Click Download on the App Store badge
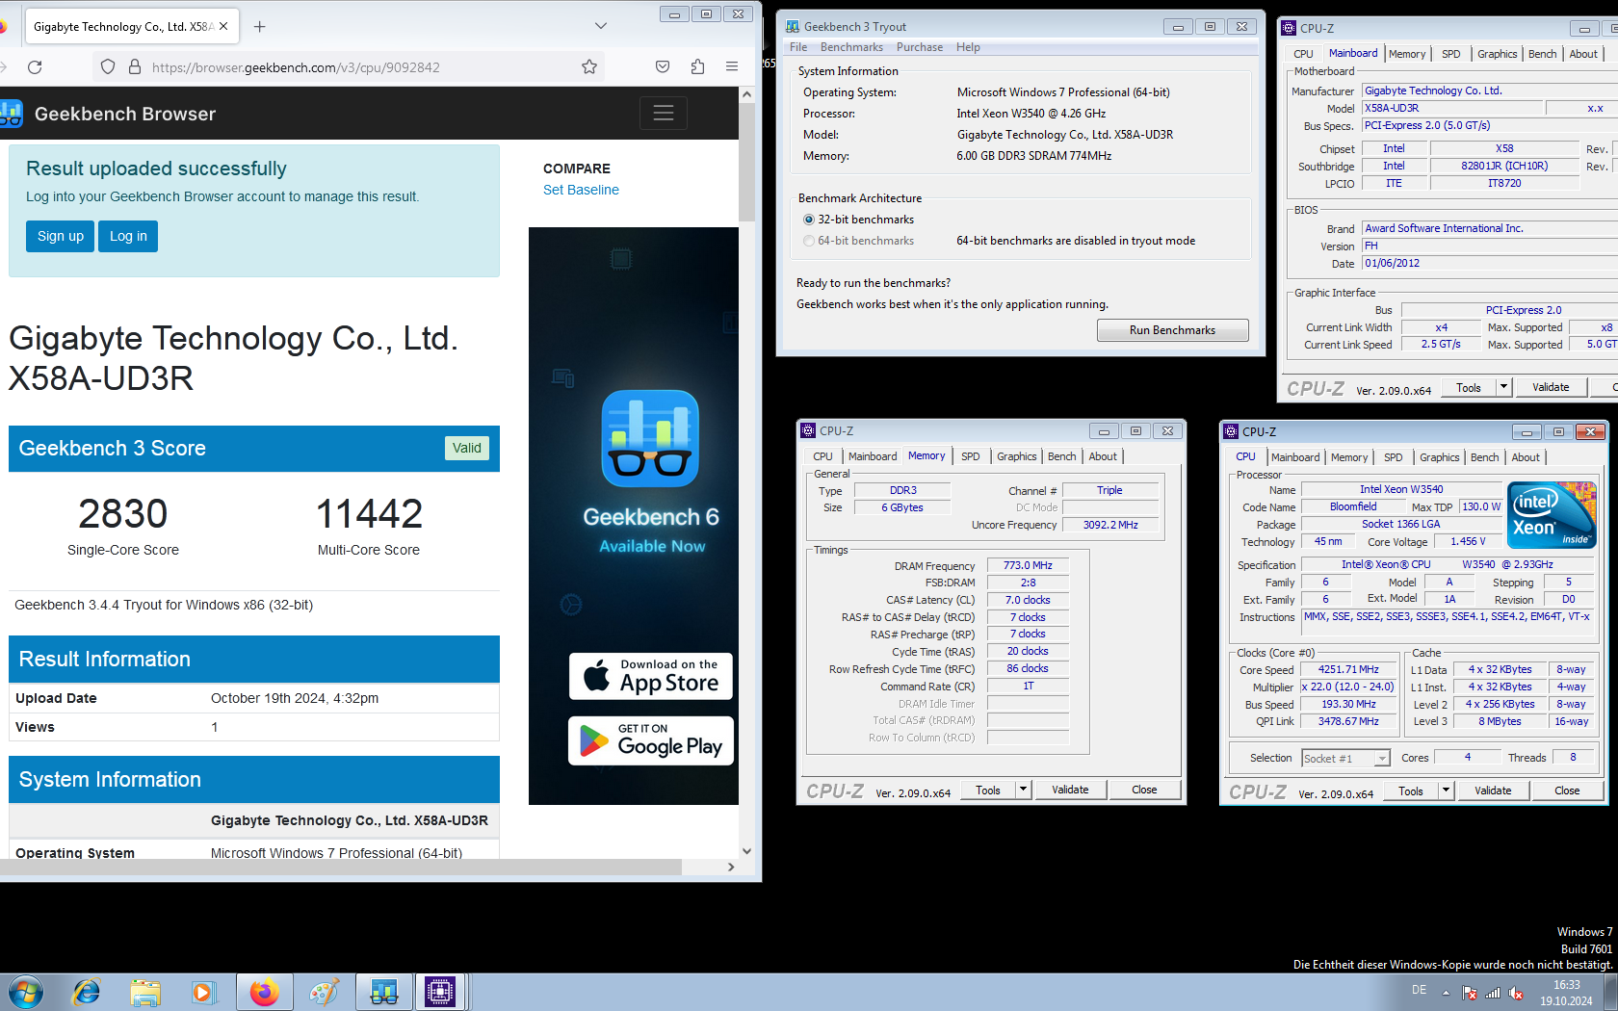Viewport: 1618px width, 1011px height. [x=651, y=676]
